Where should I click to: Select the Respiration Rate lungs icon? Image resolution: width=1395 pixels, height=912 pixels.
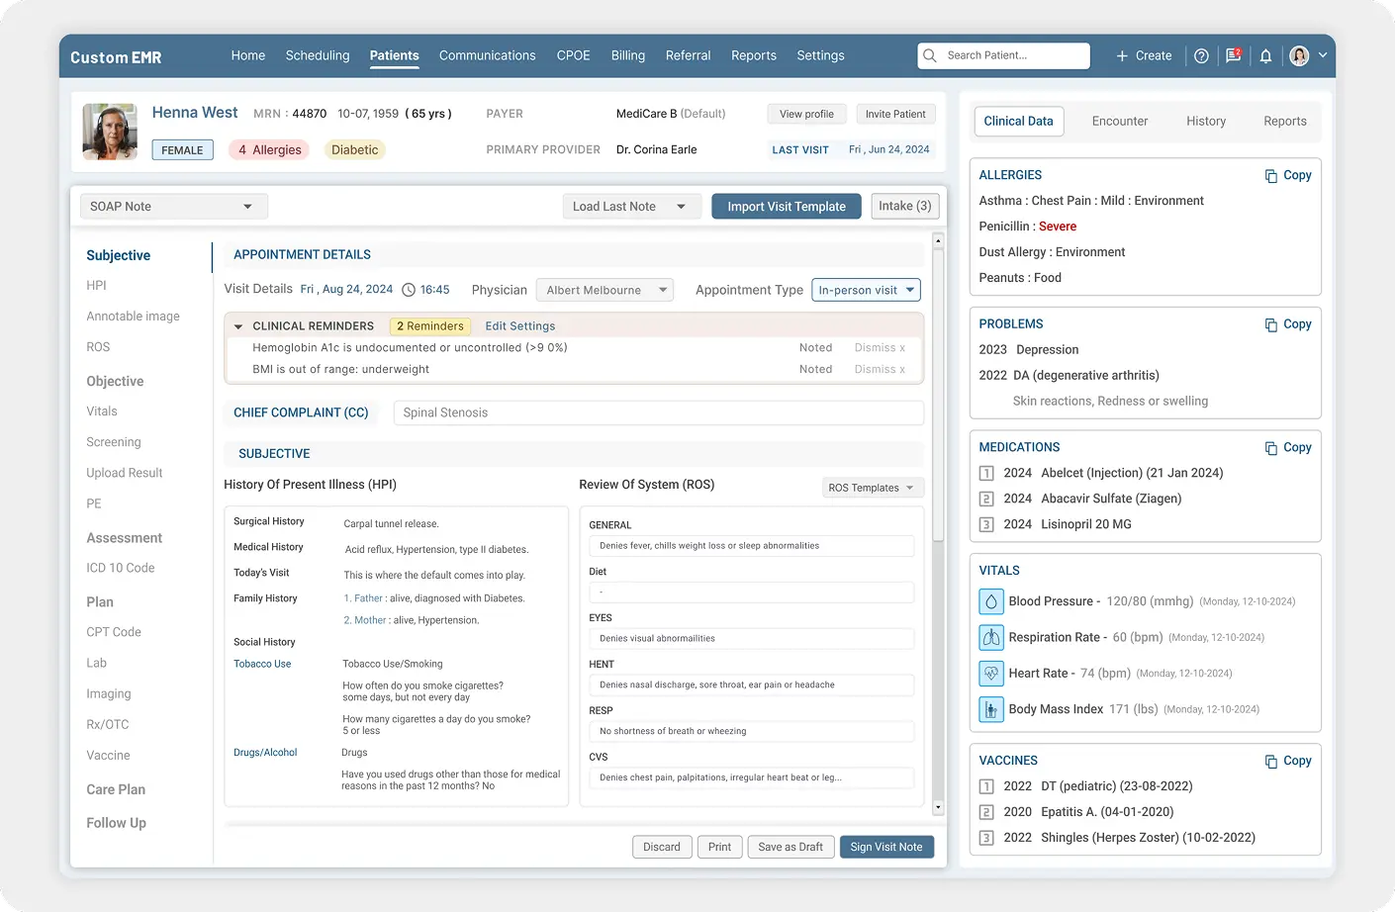tap(990, 637)
